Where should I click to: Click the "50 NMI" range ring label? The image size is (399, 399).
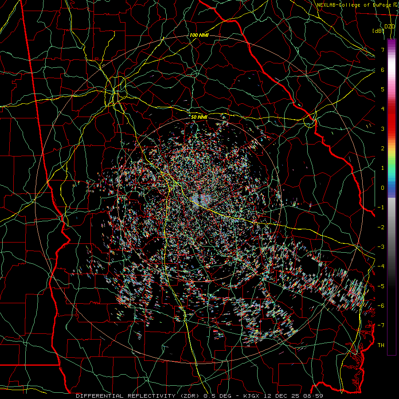(x=199, y=117)
